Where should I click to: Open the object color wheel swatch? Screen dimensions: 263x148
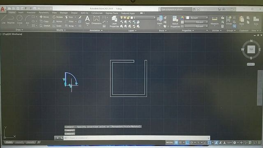pos(182,18)
